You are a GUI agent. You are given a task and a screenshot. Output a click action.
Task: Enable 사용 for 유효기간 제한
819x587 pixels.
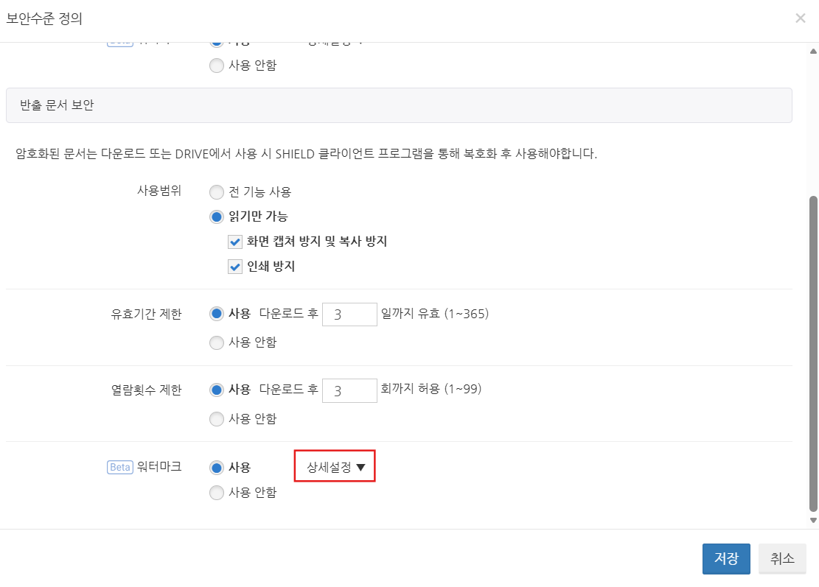(x=217, y=314)
